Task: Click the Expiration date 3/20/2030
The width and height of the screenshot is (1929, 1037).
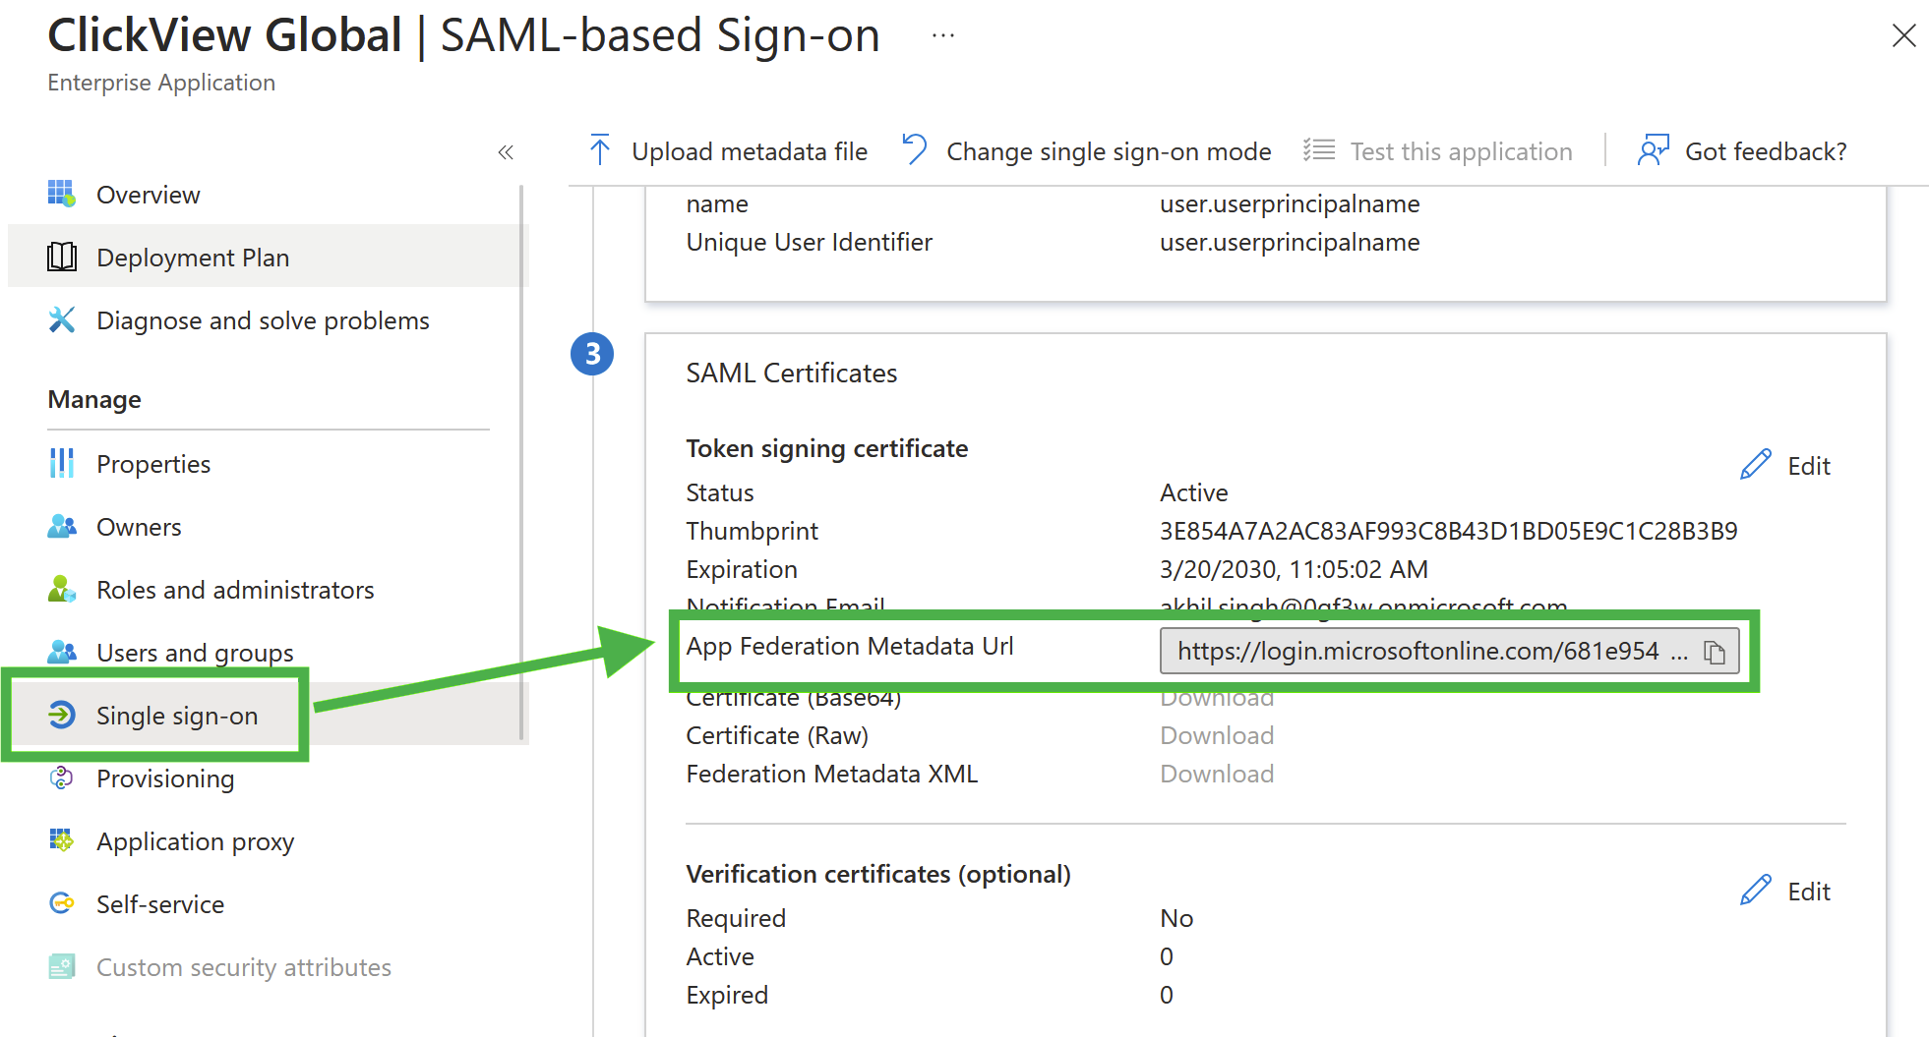Action: tap(1294, 569)
